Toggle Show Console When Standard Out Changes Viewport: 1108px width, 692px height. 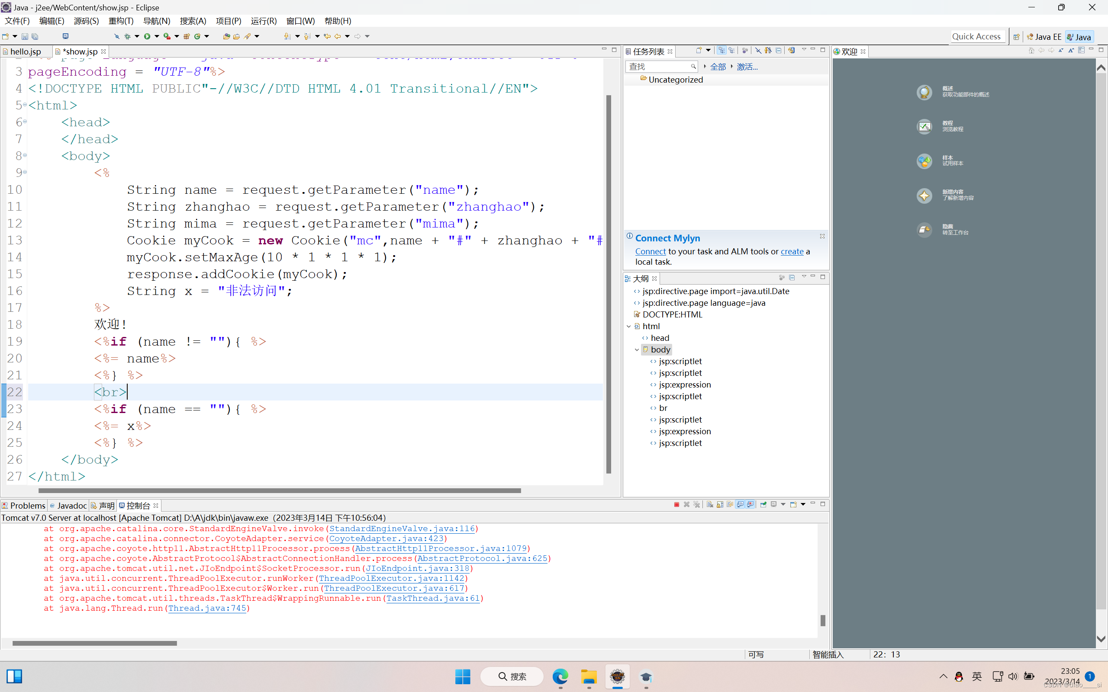point(740,504)
